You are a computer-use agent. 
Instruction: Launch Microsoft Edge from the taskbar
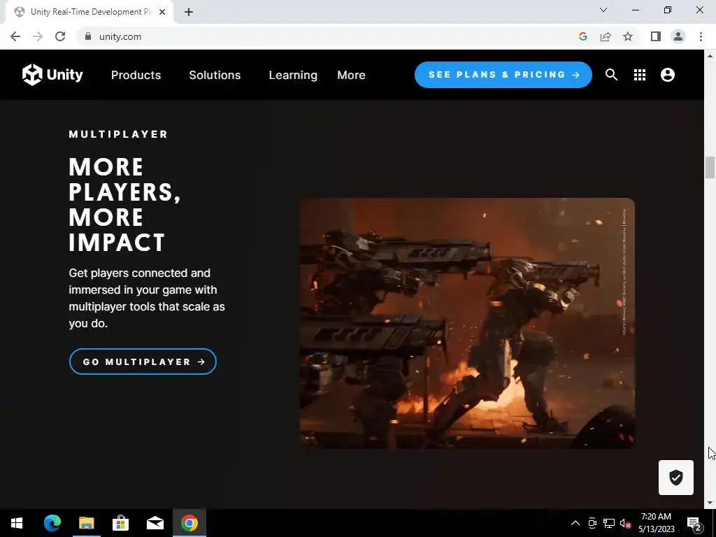click(x=52, y=523)
